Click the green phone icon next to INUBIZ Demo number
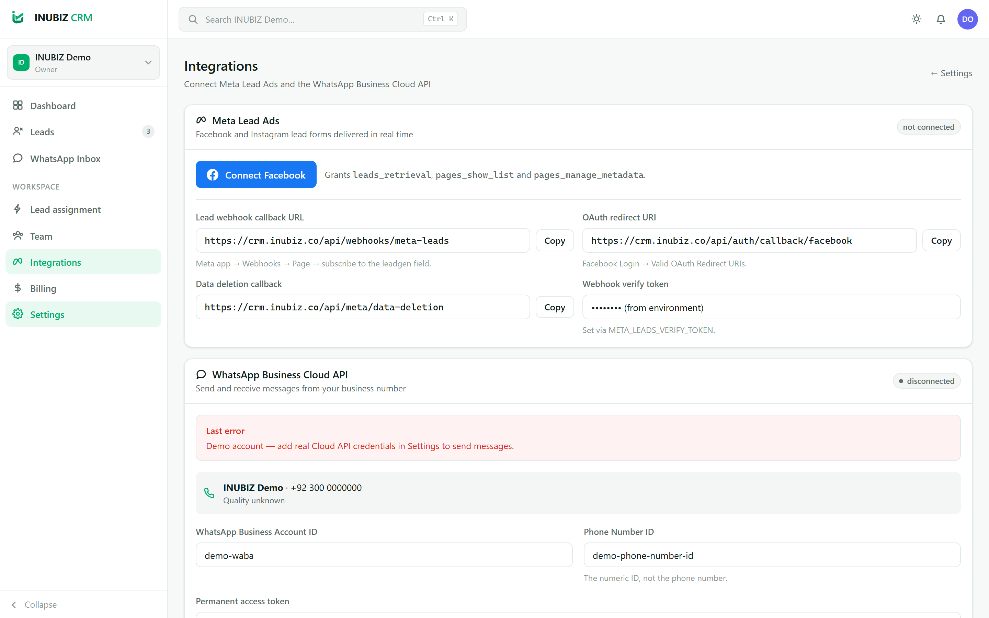This screenshot has width=989, height=618. tap(209, 493)
